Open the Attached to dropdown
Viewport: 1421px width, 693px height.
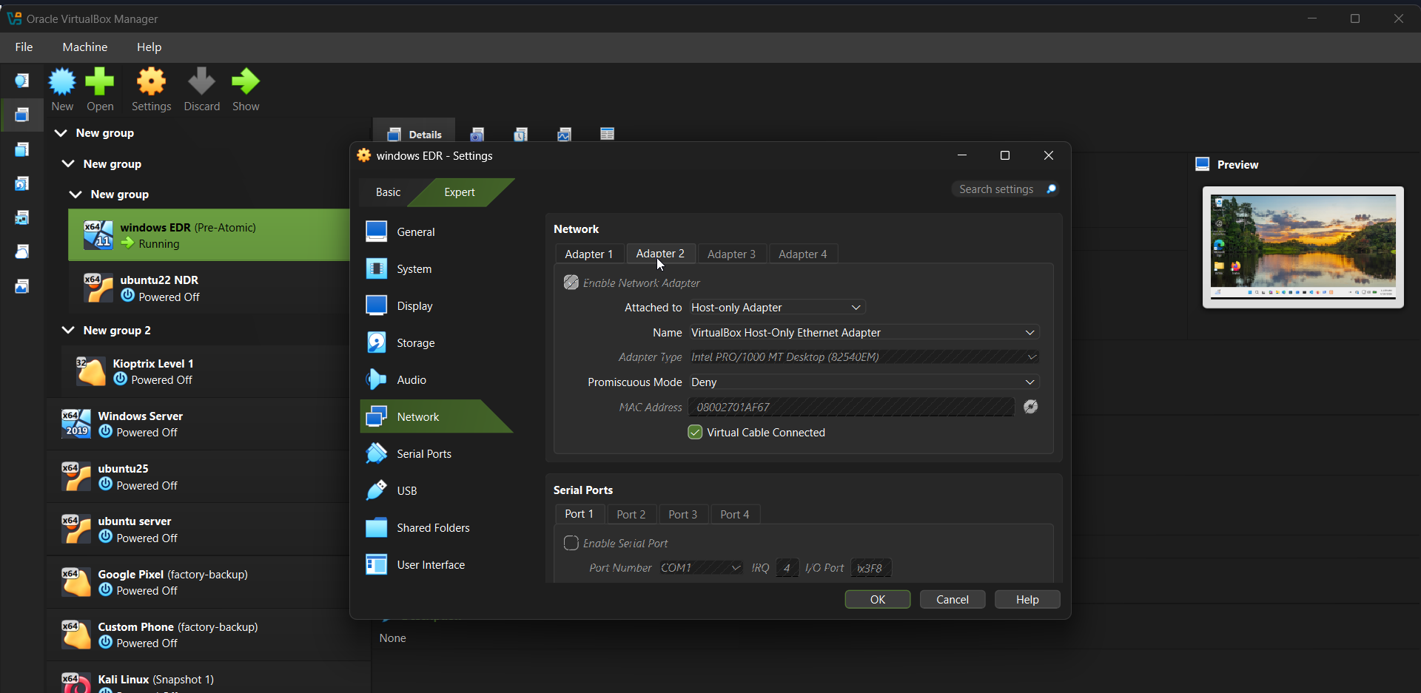(776, 308)
